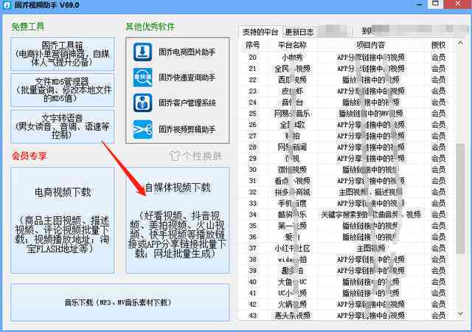Screen dimensions: 472x332
Task: Maximize the 固乔视频助手 window
Action: coord(435,4)
